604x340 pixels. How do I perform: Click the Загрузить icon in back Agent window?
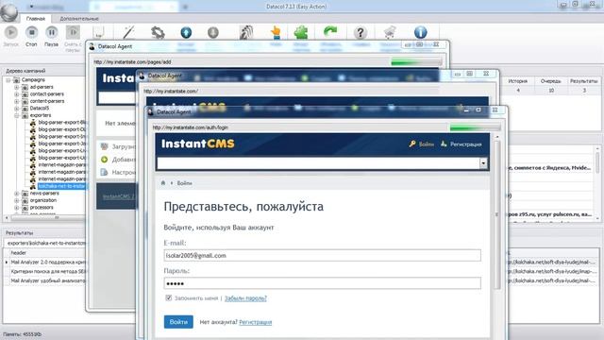tap(105, 146)
